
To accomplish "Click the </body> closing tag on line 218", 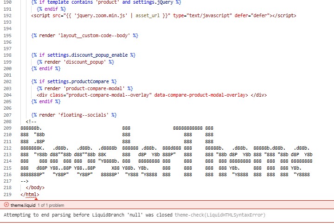I will 35,188.
